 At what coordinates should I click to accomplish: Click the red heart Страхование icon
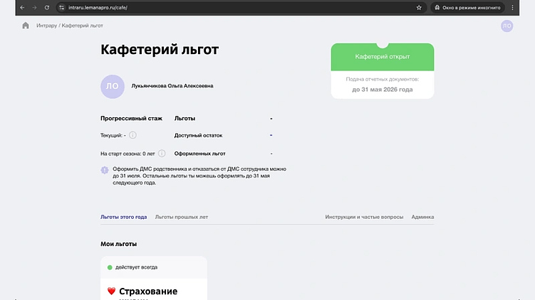point(111,291)
